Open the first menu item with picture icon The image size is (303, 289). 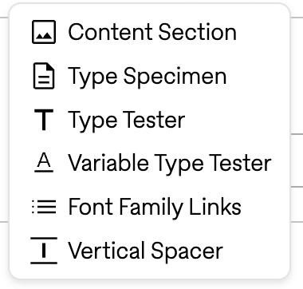click(x=150, y=32)
